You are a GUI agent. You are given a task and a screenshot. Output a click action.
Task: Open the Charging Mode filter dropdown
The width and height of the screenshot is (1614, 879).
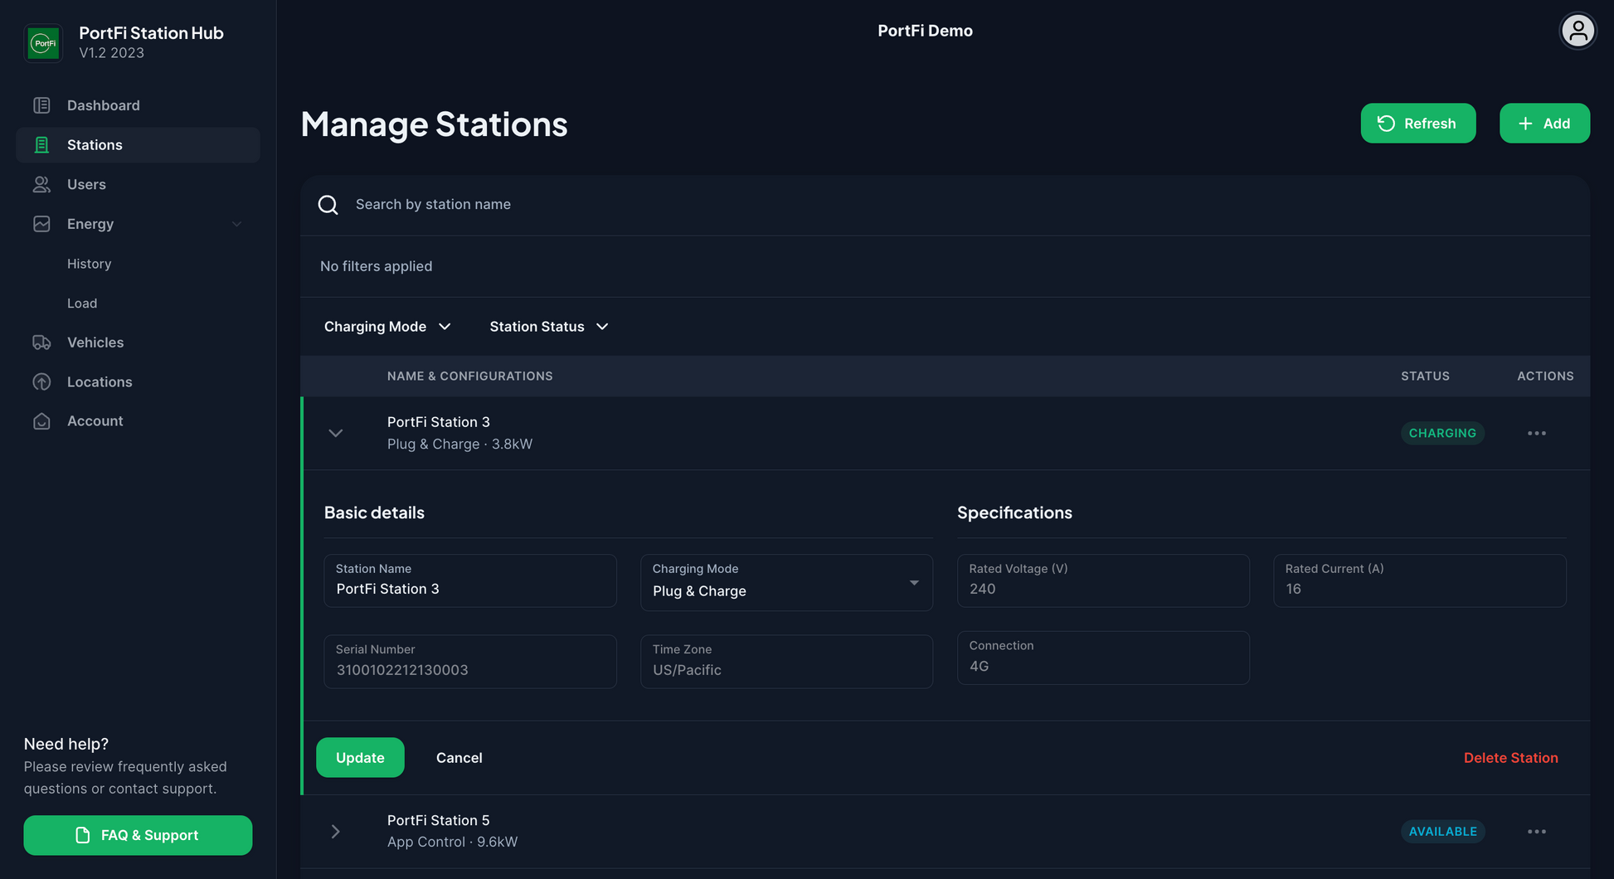[x=387, y=327]
